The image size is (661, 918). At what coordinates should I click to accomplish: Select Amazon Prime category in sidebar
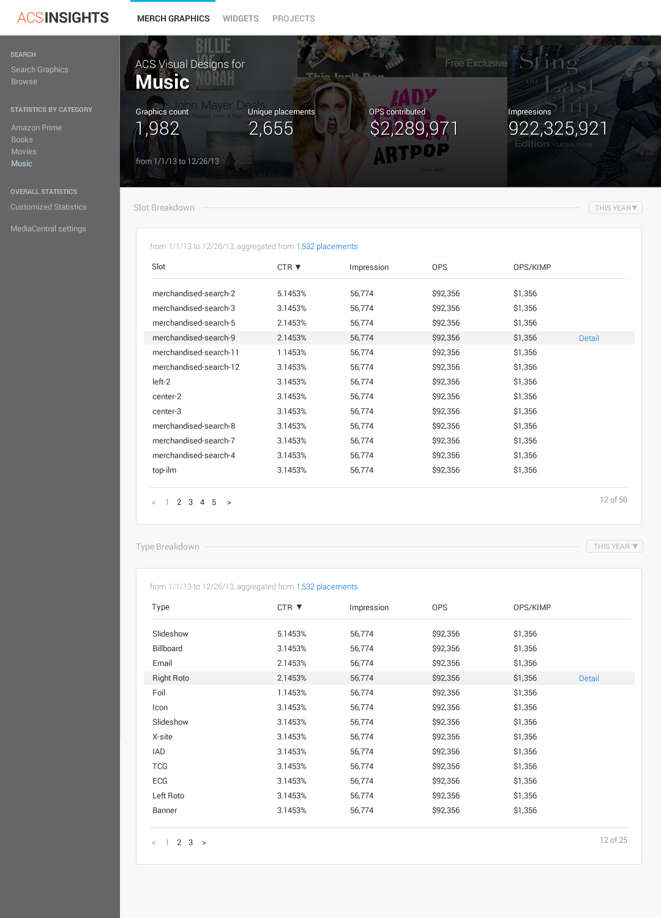36,128
